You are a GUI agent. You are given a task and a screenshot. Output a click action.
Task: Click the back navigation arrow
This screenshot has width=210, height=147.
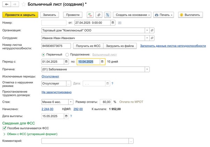[7, 4]
